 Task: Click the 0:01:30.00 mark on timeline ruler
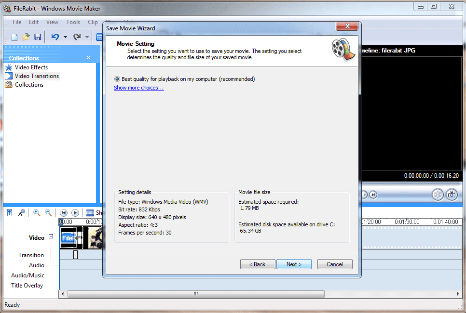[x=407, y=222]
